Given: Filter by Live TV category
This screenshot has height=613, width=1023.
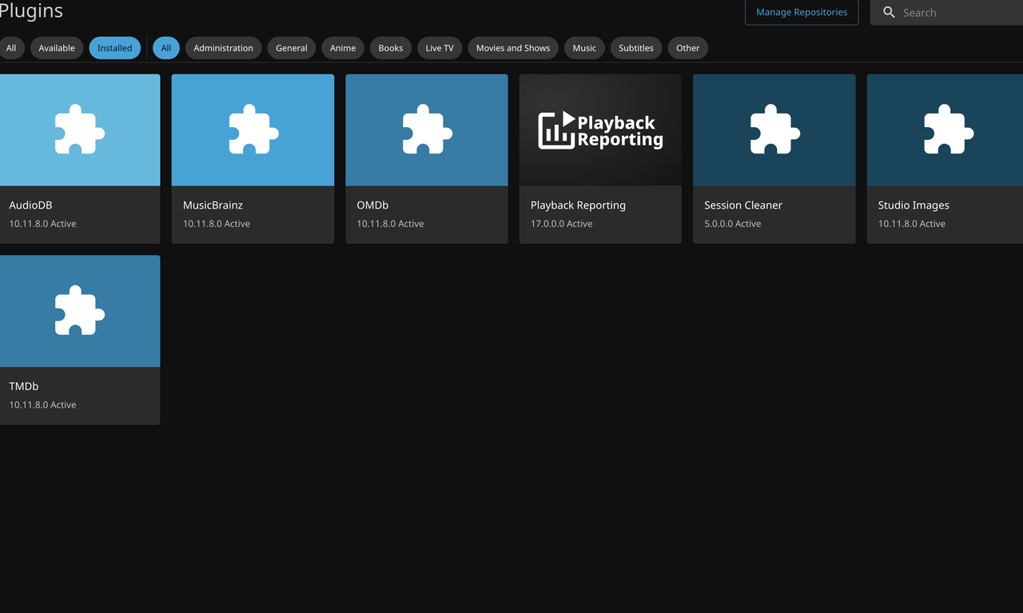Looking at the screenshot, I should (440, 48).
